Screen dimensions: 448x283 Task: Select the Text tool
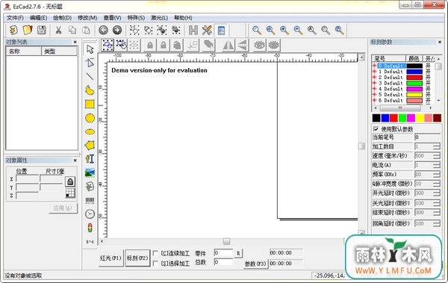(90, 159)
